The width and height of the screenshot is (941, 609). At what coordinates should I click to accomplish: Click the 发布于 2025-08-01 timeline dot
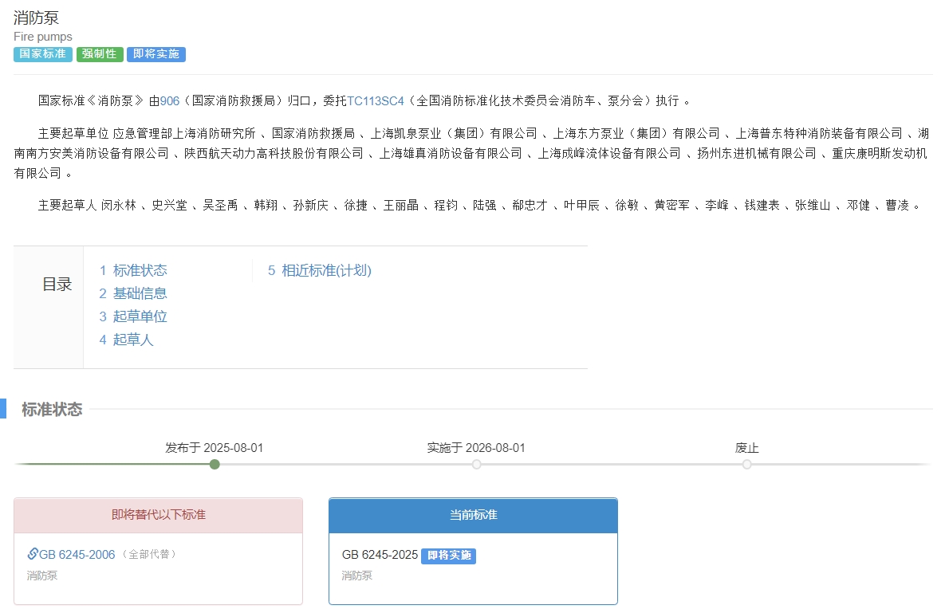click(215, 465)
